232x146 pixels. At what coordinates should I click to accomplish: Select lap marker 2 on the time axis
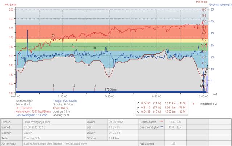(74, 86)
